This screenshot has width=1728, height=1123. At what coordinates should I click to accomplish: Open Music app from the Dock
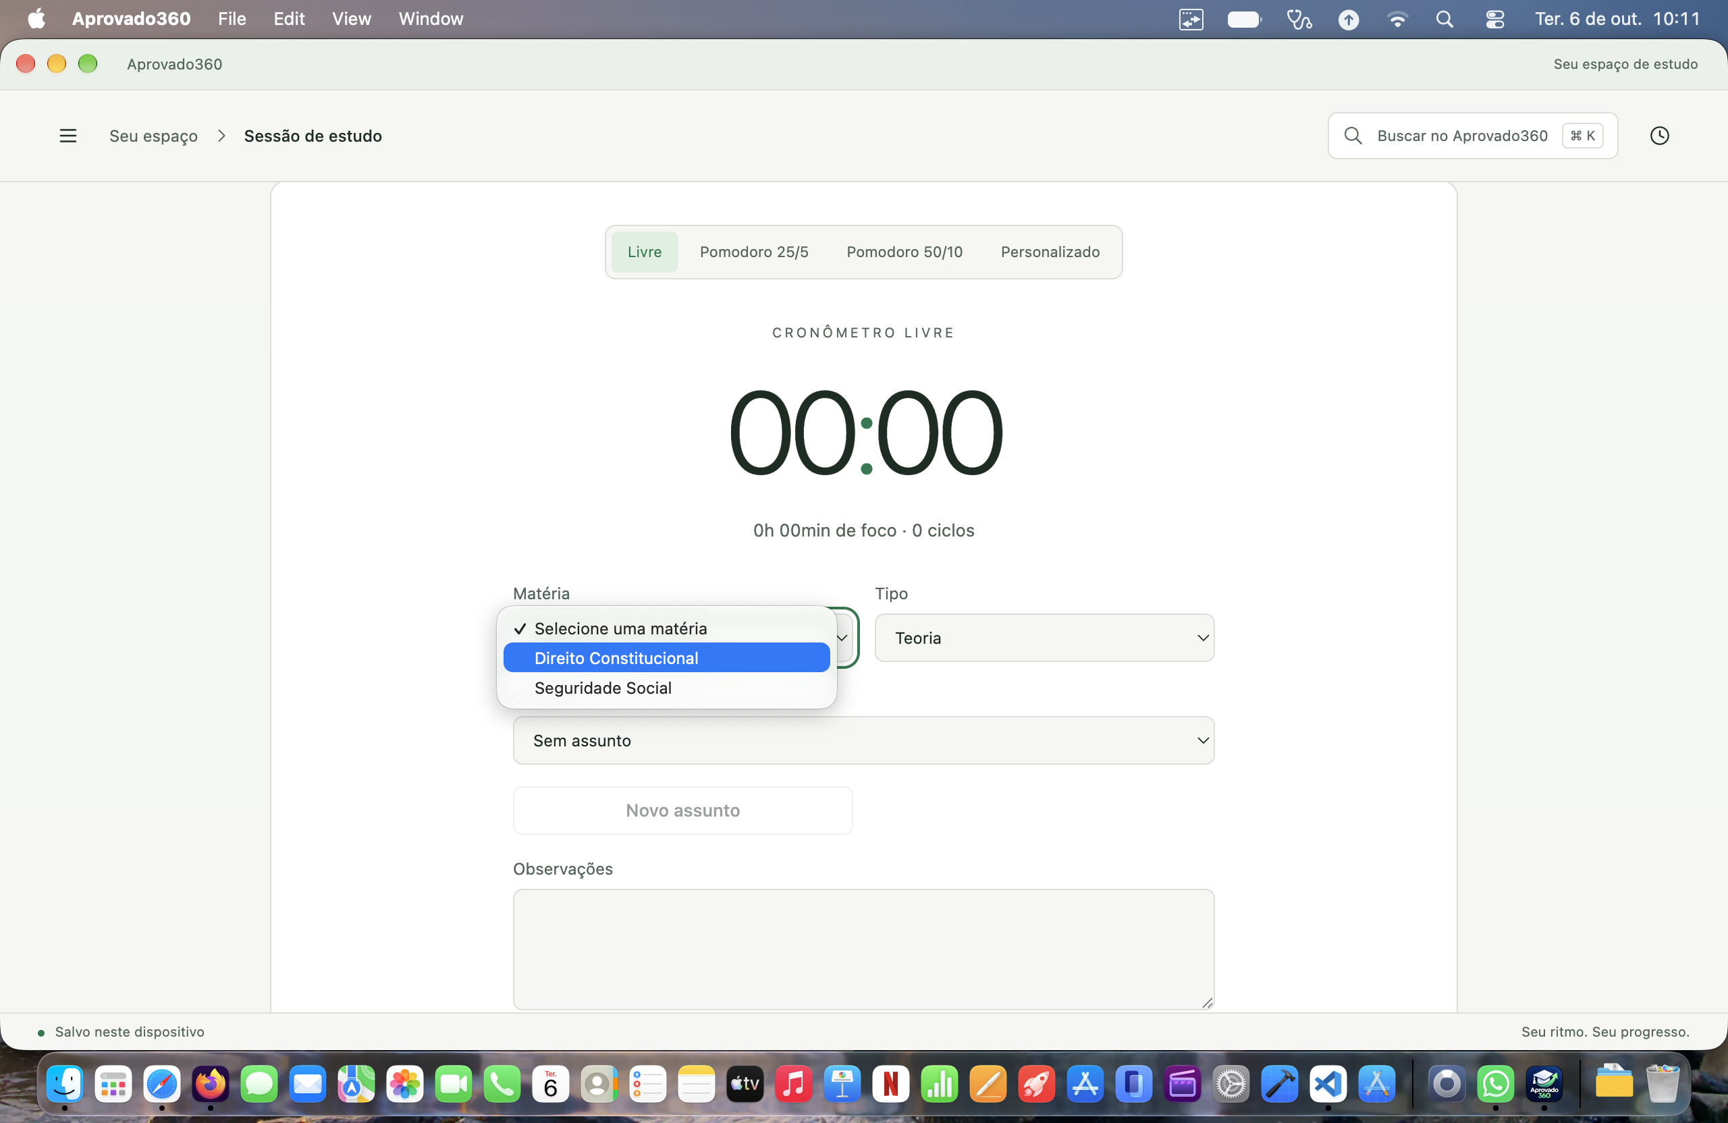coord(794,1085)
